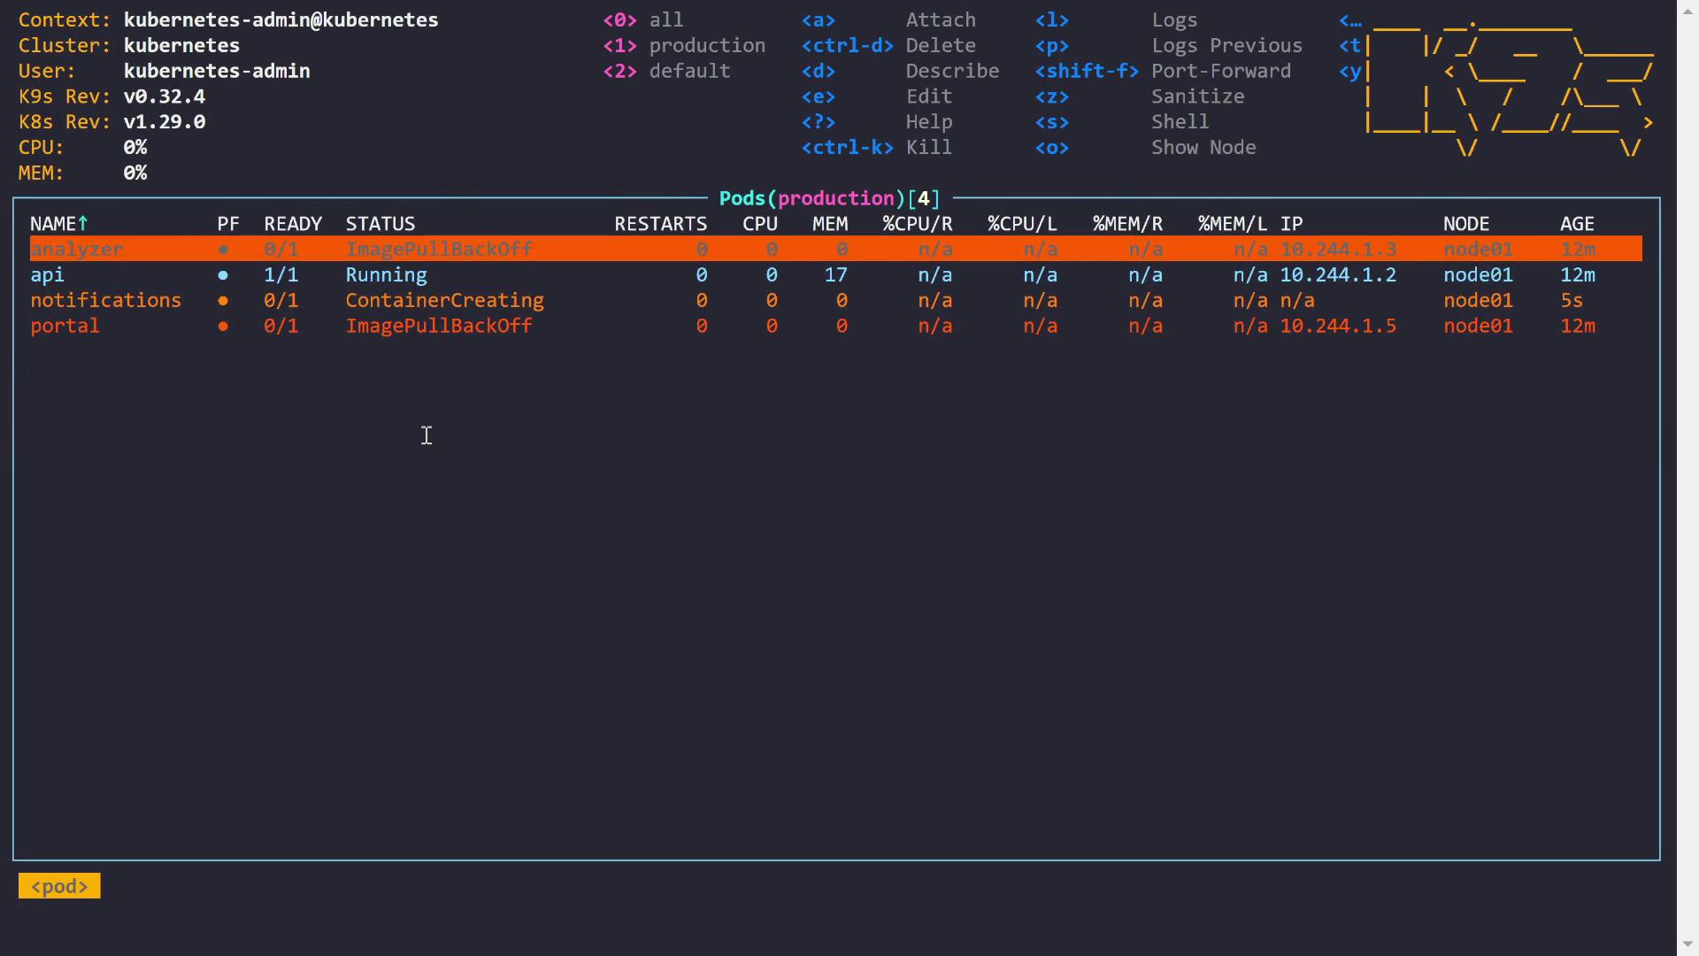Click the port-forward dot for notifications pod
The image size is (1699, 956).
click(x=223, y=301)
